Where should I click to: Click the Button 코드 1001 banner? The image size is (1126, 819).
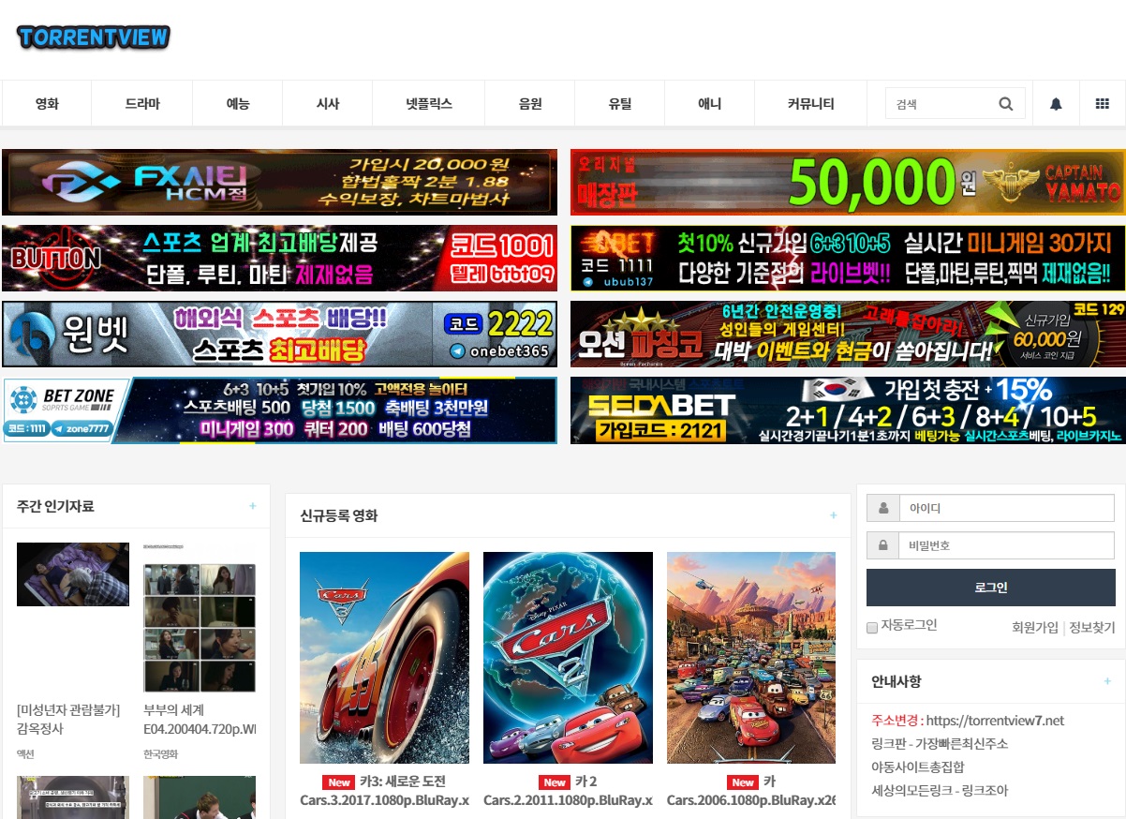(279, 258)
